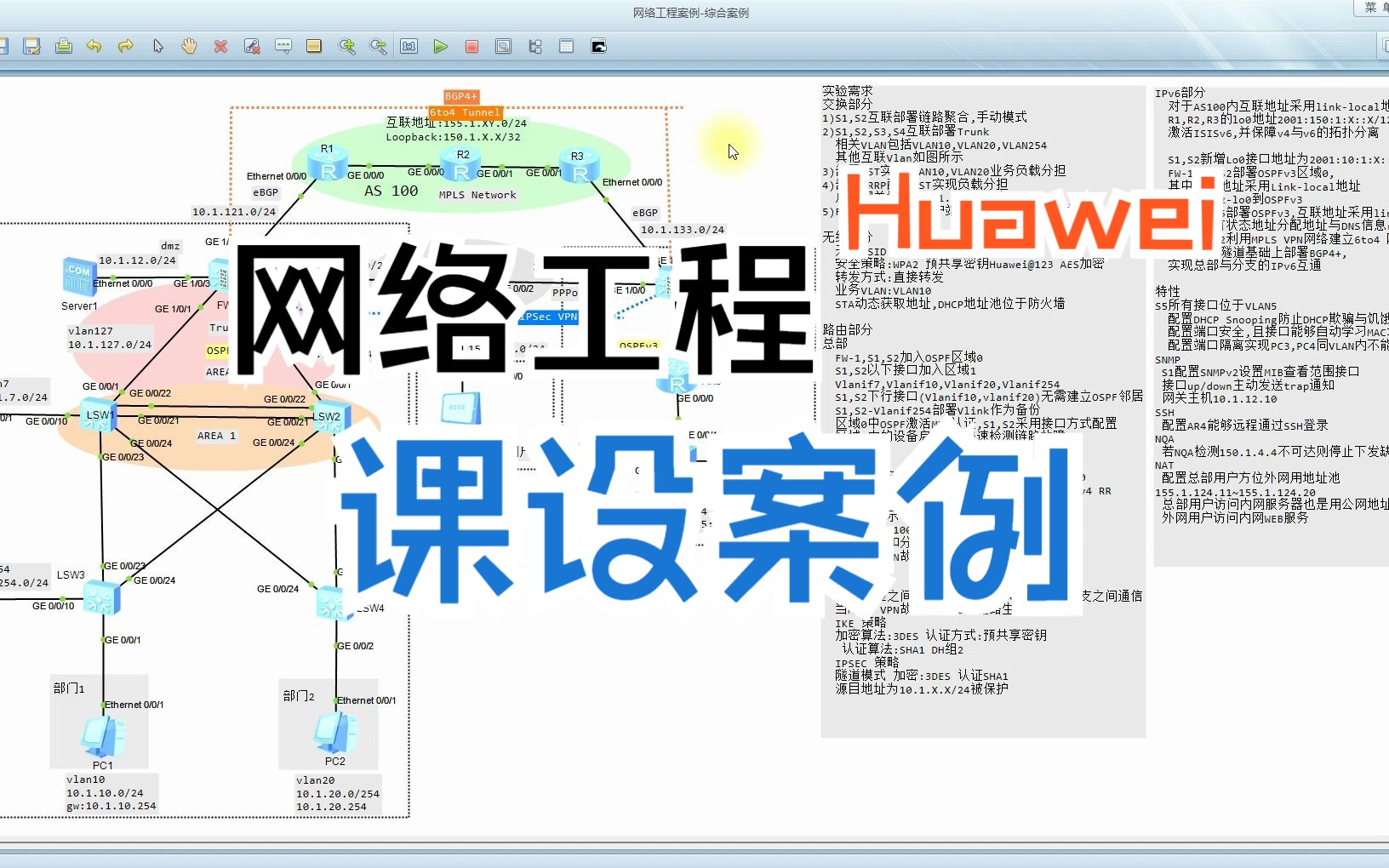Image resolution: width=1389 pixels, height=868 pixels.
Task: Select the PC1 computer icon
Action: pos(104,737)
